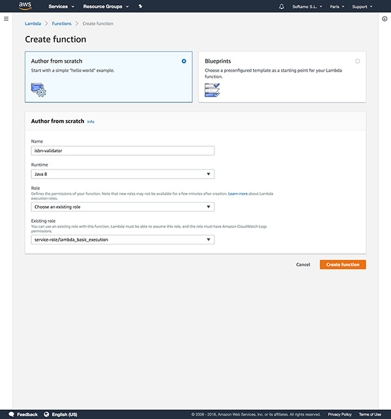Screen dimensions: 391x419
Task: Click the pin shortcut icon in navbar
Action: coord(141,7)
